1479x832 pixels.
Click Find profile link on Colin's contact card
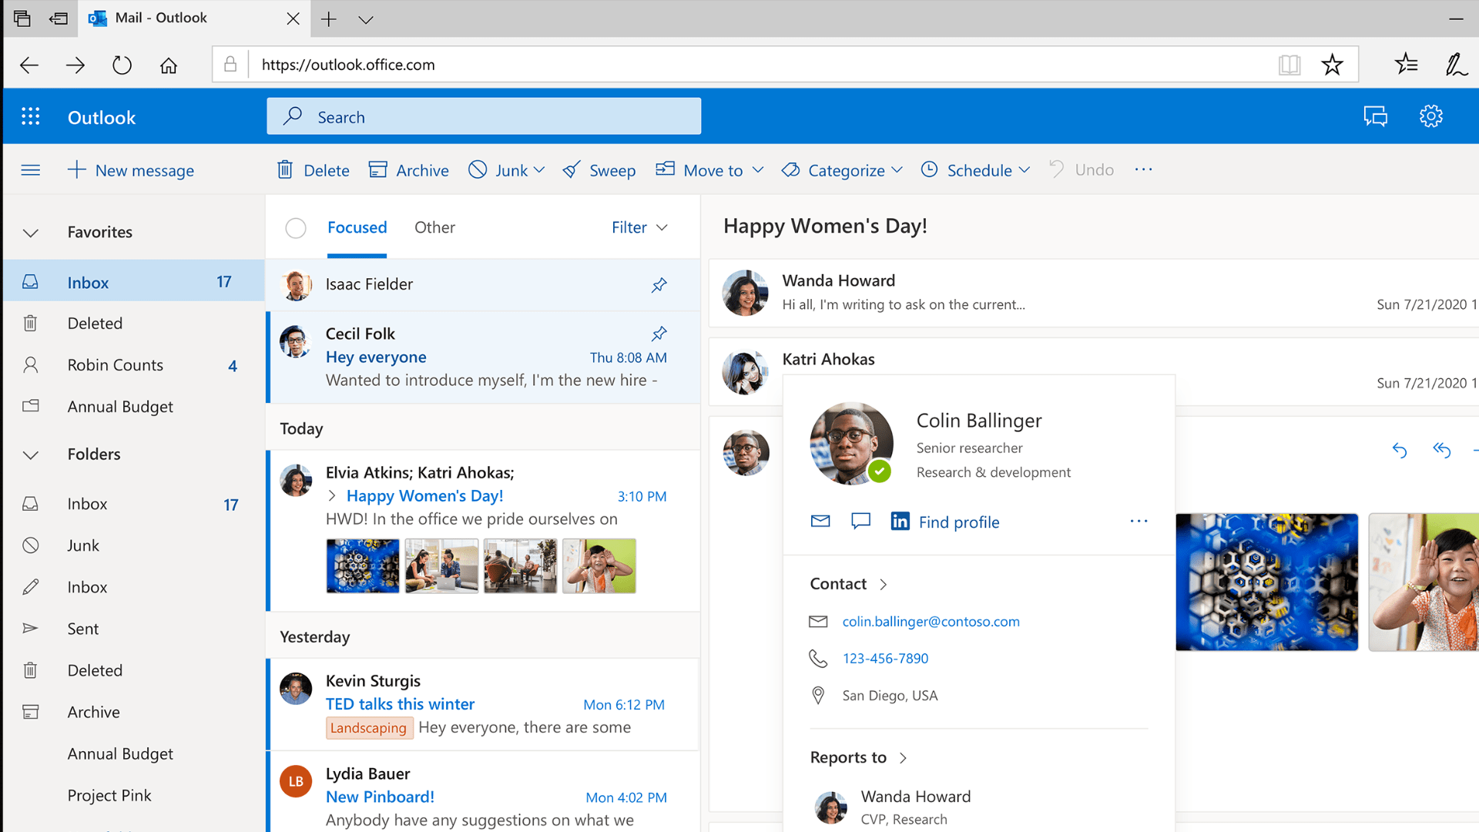click(x=957, y=522)
